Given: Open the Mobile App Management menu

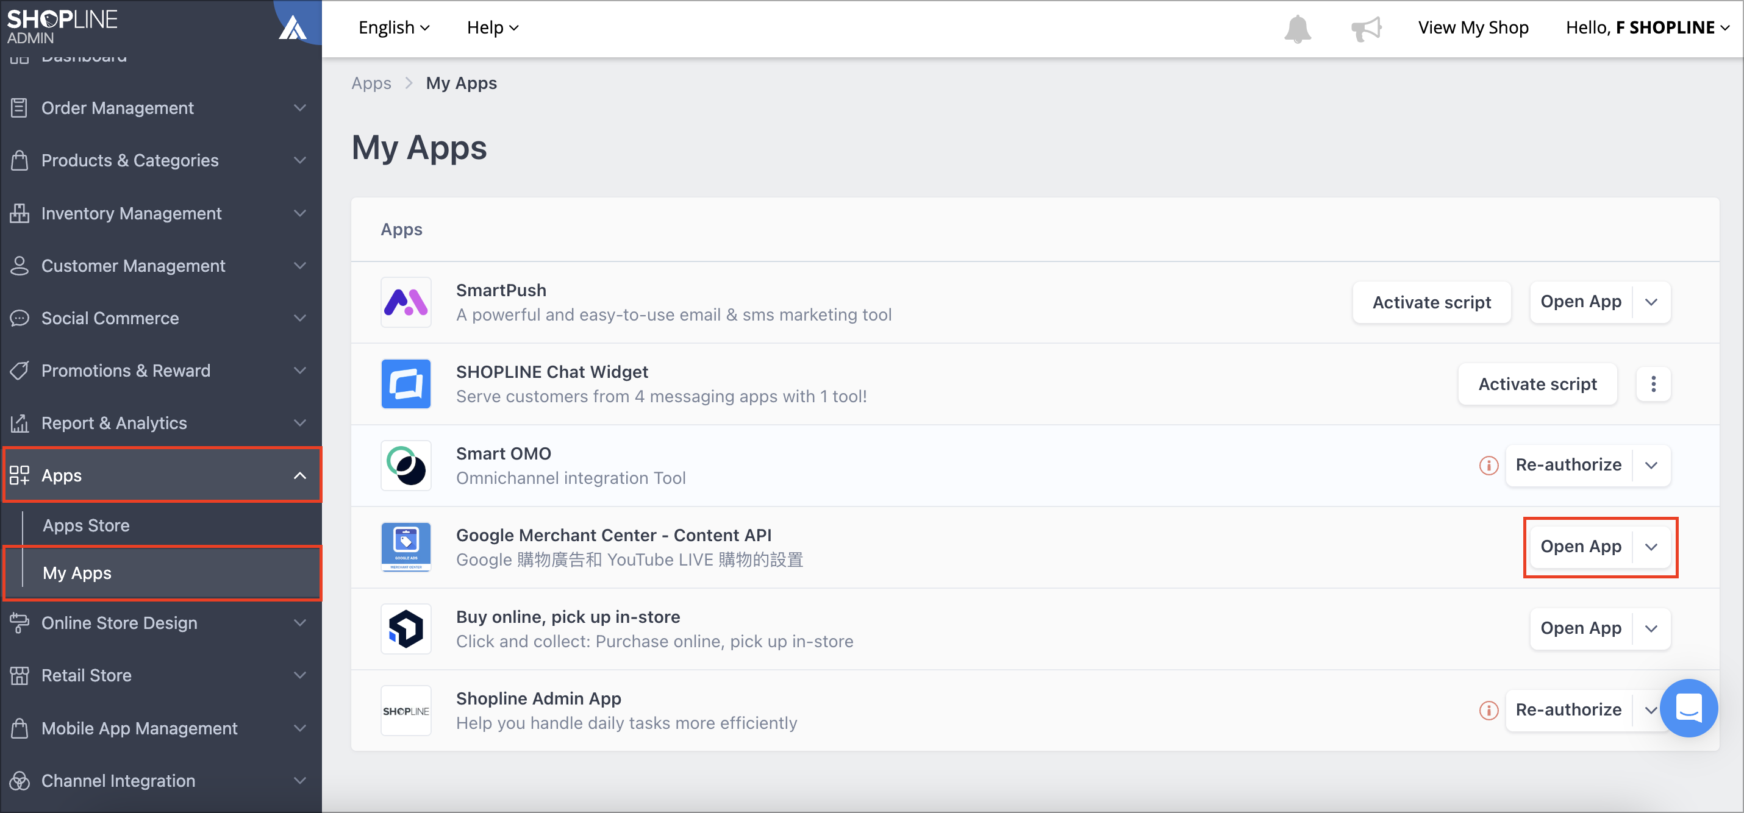Looking at the screenshot, I should point(161,728).
